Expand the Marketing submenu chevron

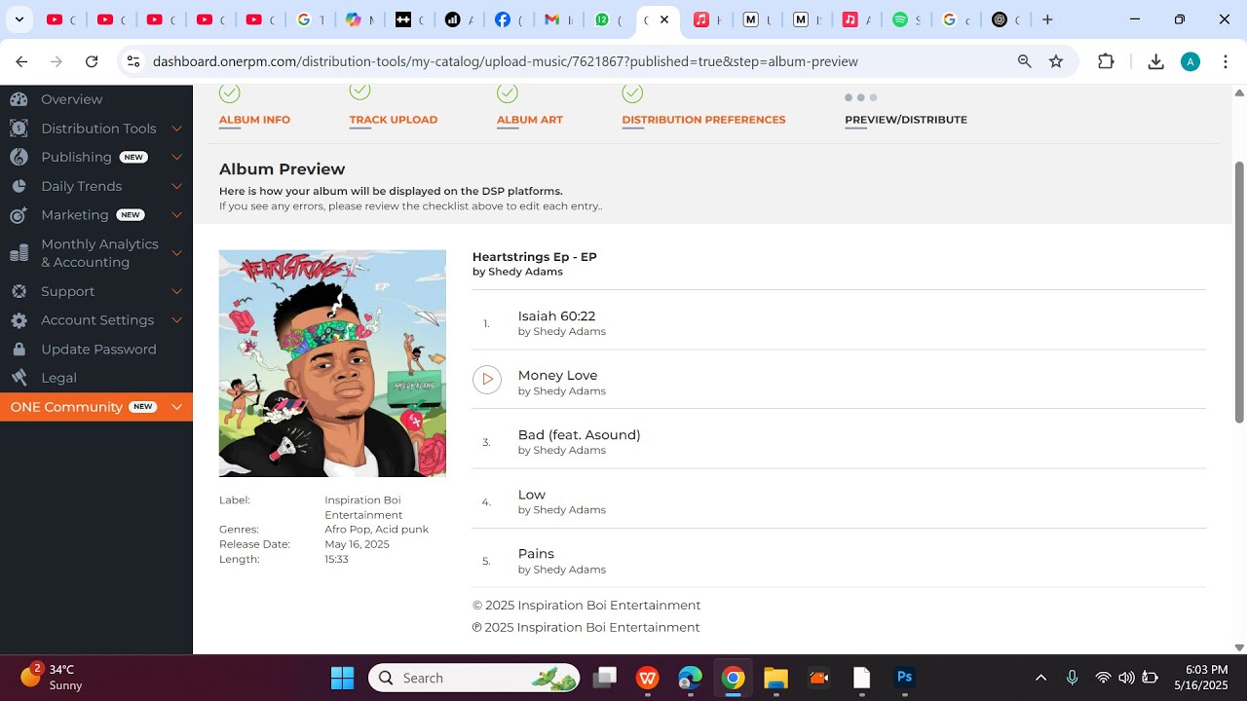[x=176, y=215]
